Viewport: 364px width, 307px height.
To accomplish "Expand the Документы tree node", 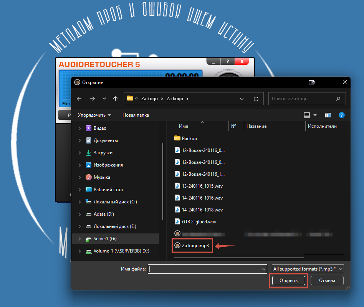I will point(79,140).
